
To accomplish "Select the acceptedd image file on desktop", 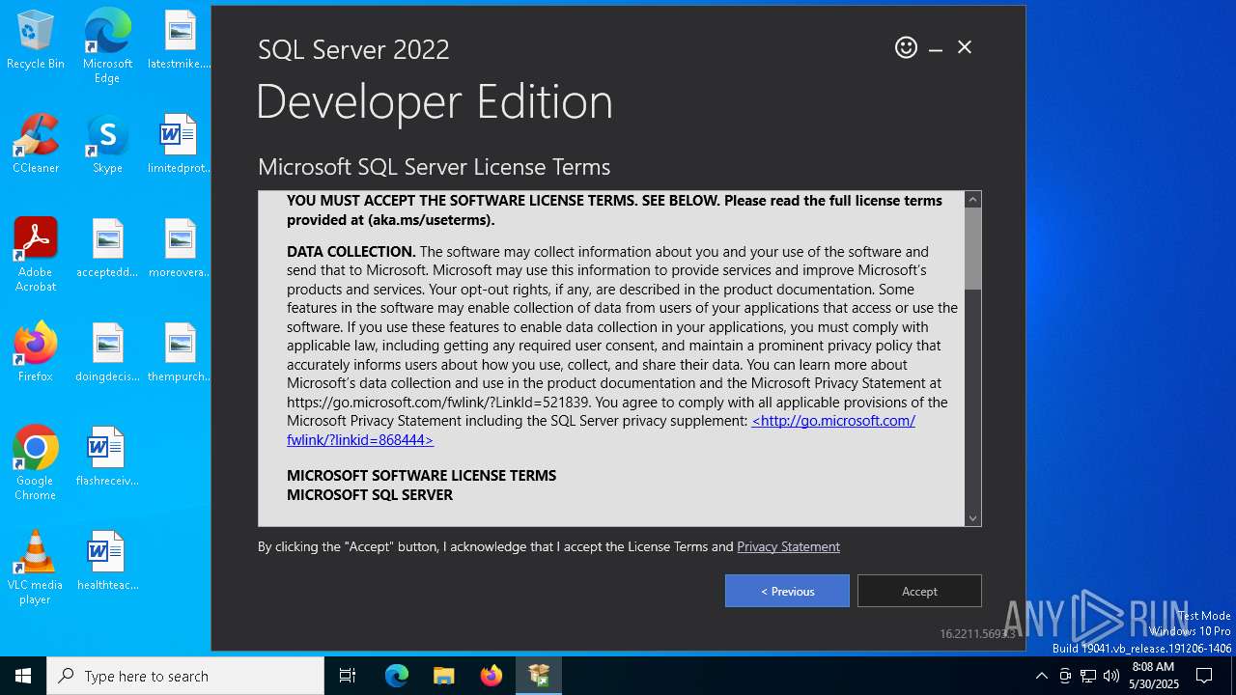I will (107, 249).
